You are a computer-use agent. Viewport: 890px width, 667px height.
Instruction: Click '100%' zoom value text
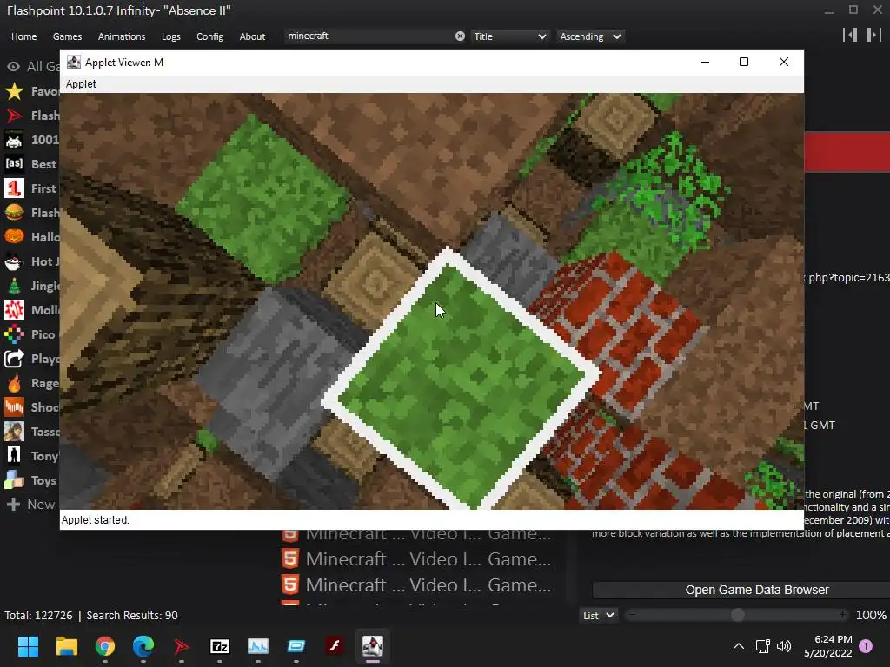(x=871, y=616)
